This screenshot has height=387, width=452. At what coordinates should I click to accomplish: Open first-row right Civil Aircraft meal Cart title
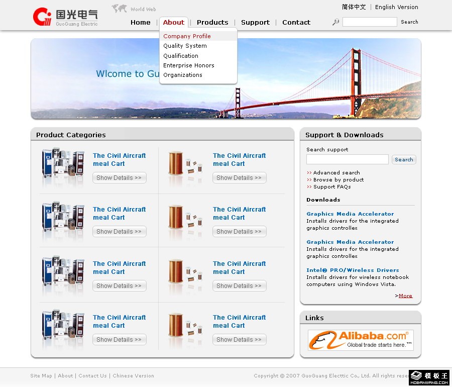pyautogui.click(x=239, y=159)
